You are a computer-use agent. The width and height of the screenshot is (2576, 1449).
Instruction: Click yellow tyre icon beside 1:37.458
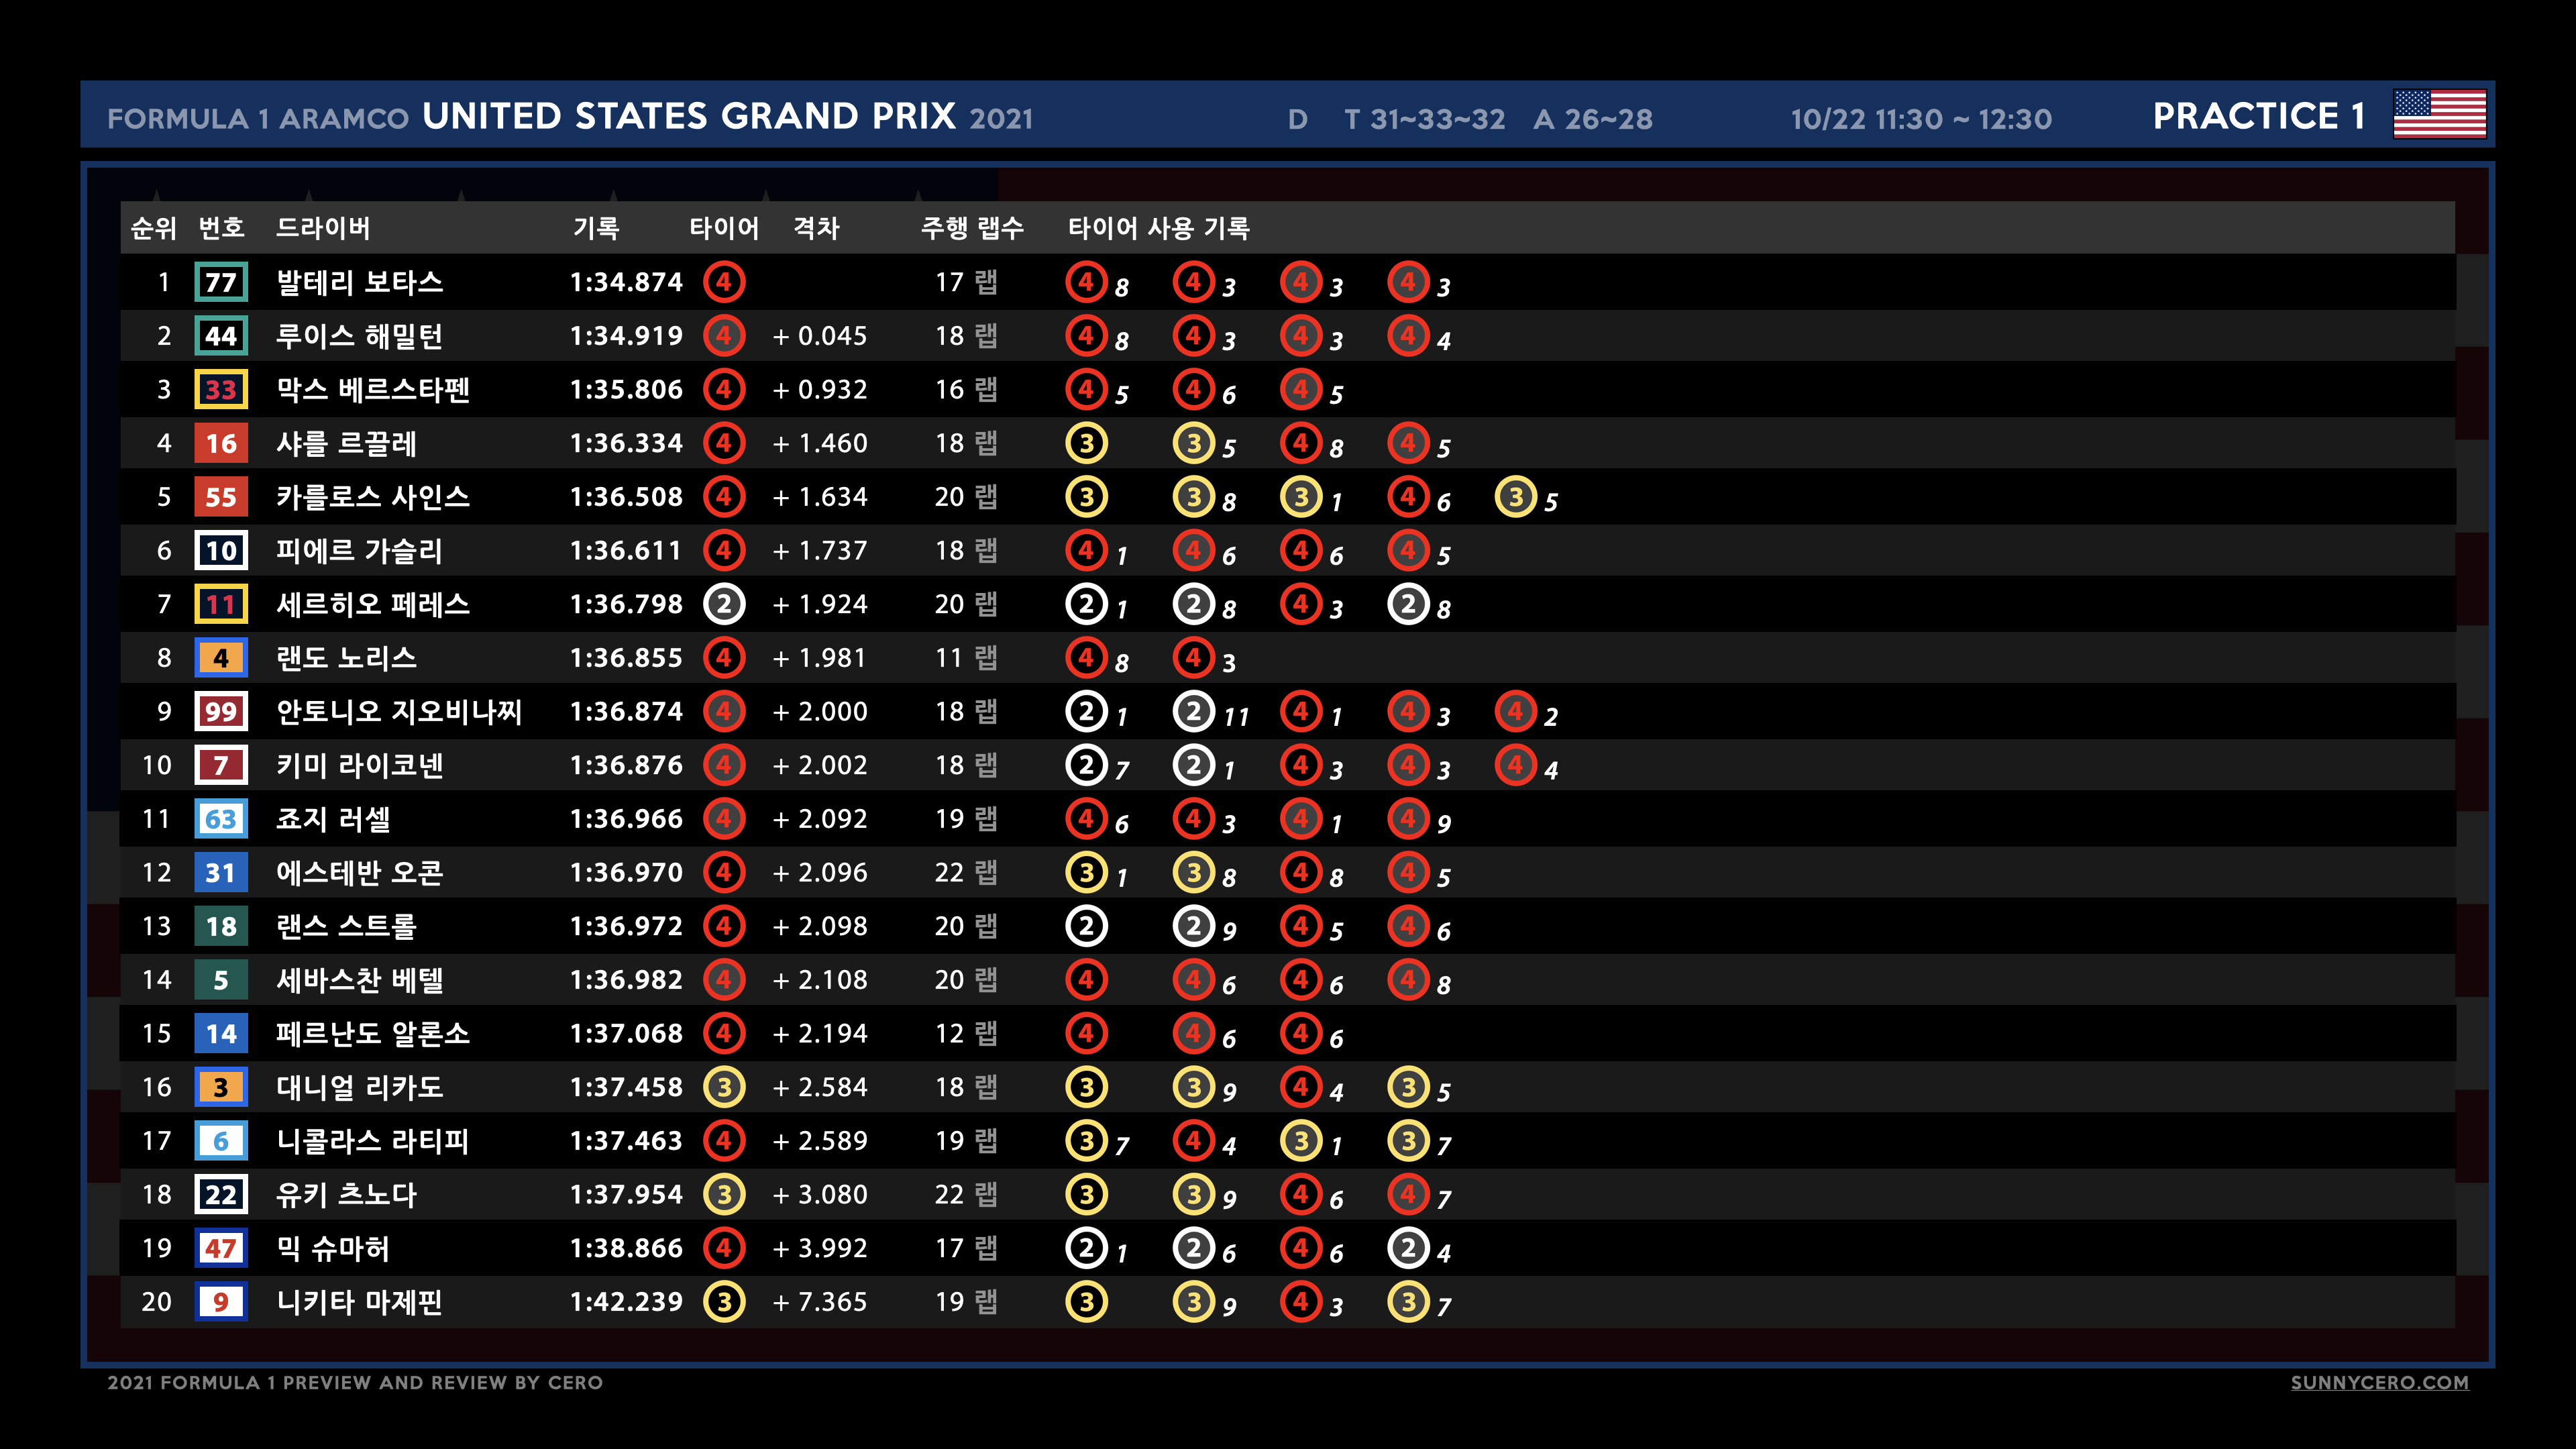coord(724,1087)
